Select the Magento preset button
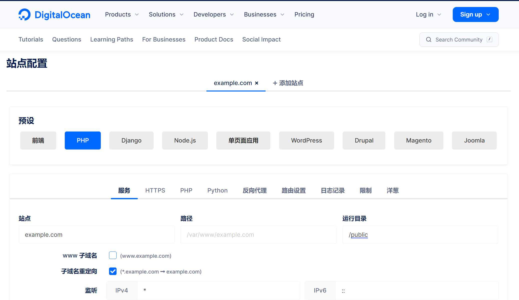Viewport: 519px width, 300px height. pos(419,140)
